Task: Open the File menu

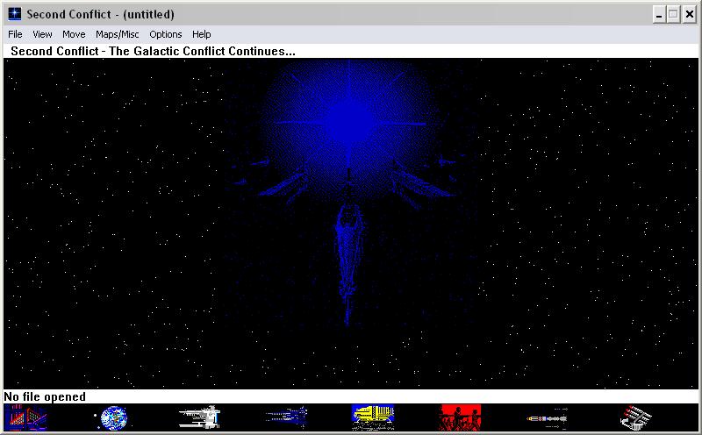Action: pos(15,34)
